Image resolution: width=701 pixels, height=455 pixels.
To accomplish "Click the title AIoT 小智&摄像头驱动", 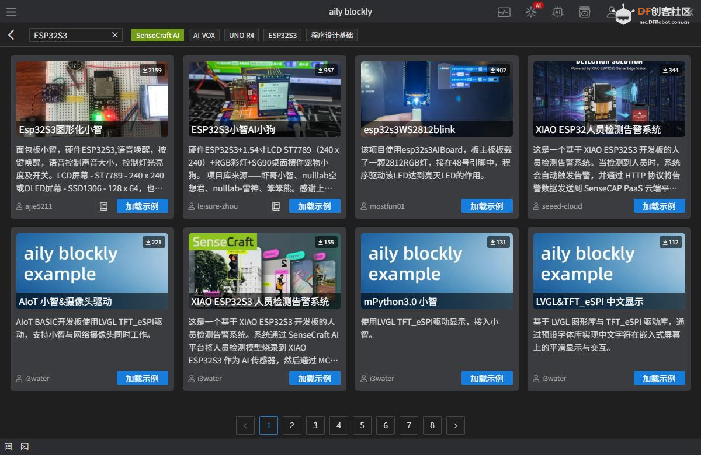I will click(65, 302).
